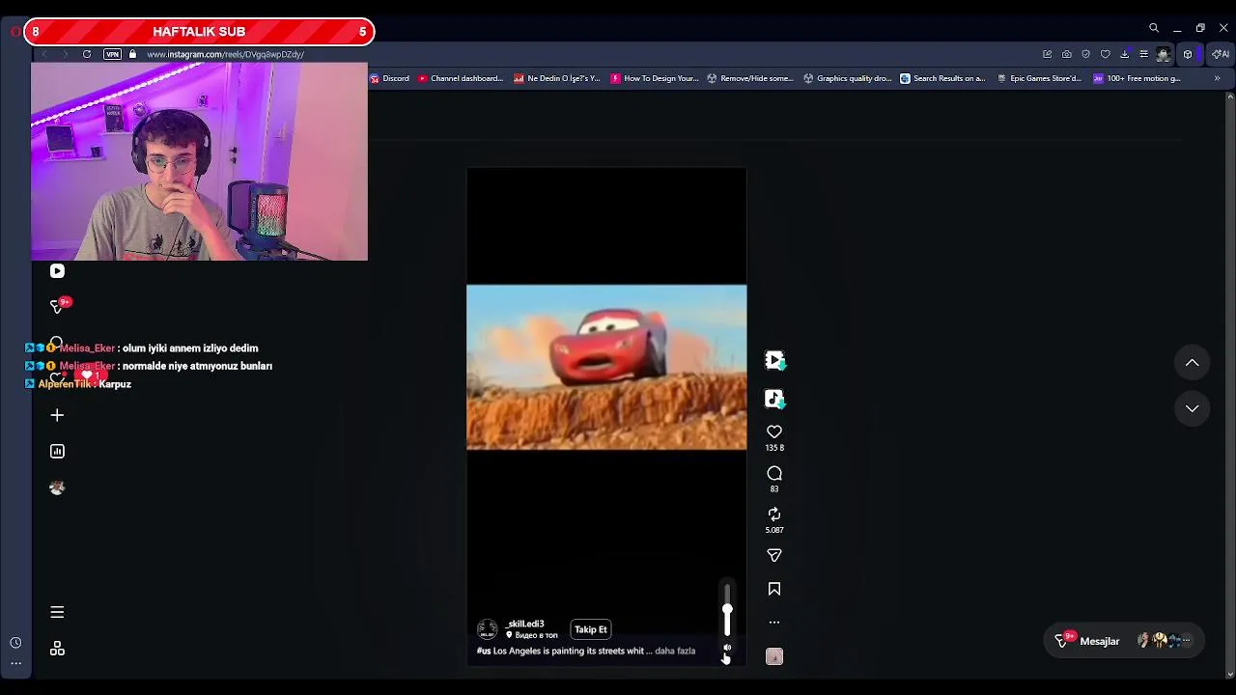
Task: Open the reel's audio thumbnail
Action: (774, 656)
